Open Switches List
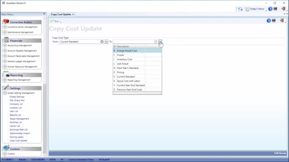 tap(16, 122)
